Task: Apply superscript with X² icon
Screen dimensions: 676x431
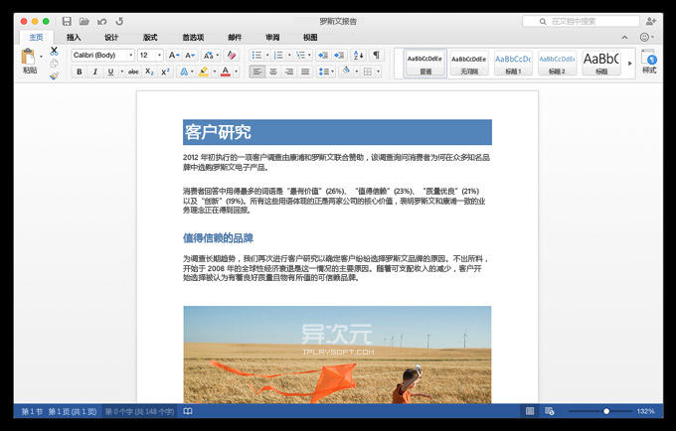Action: point(165,72)
